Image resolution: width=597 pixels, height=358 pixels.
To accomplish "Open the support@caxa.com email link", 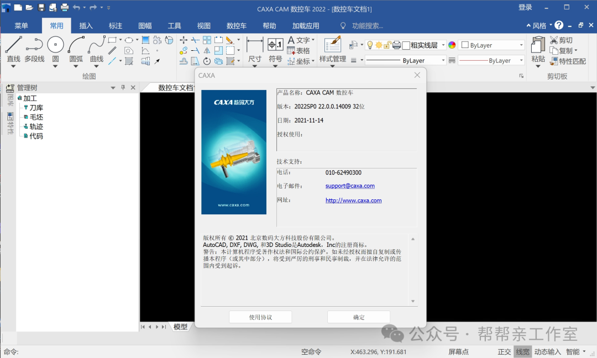I will [x=350, y=186].
